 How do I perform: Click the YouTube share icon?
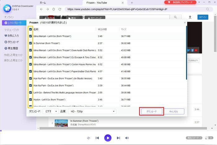point(196,51)
